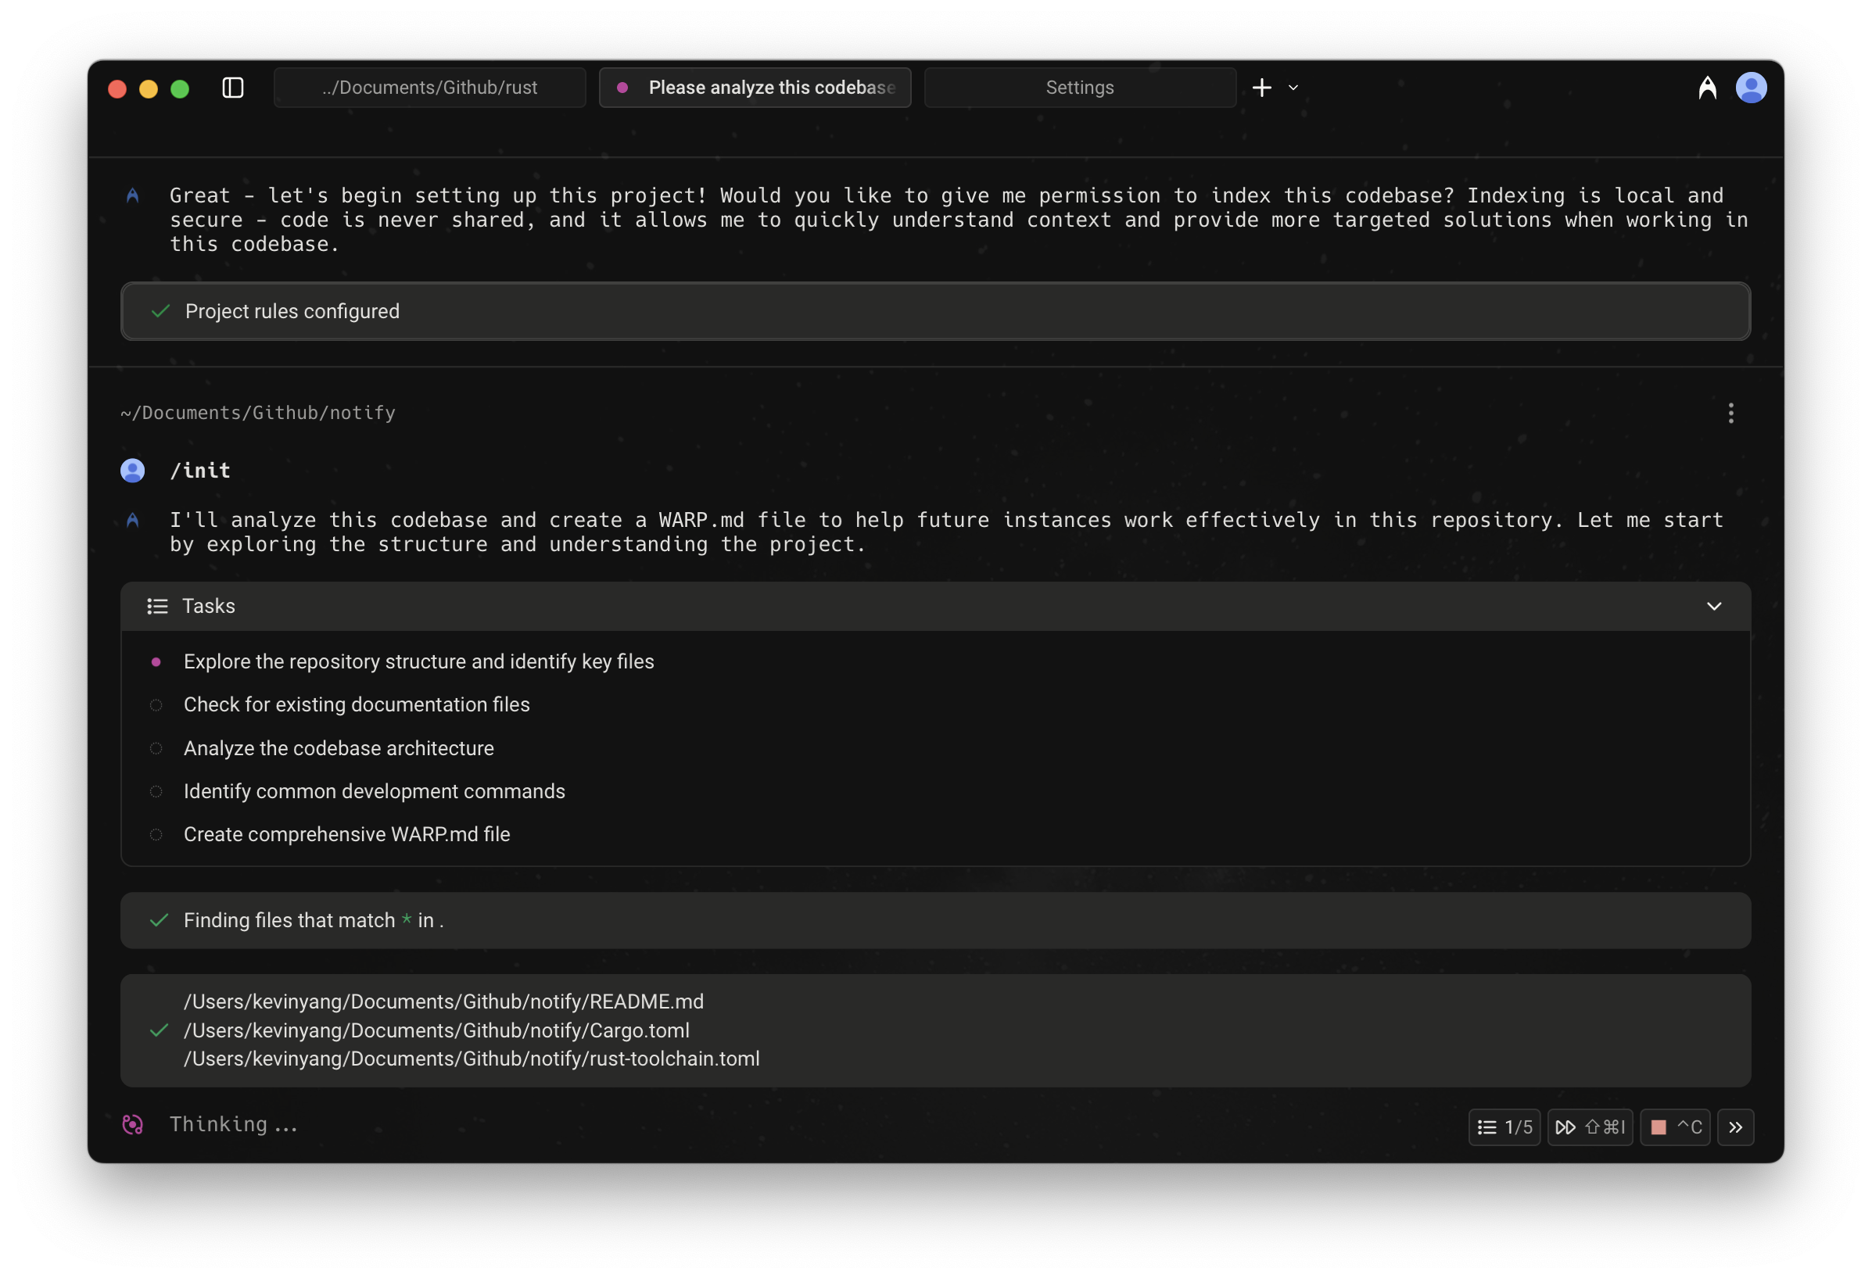Open the new tab dropdown arrow
1872x1279 pixels.
tap(1293, 88)
